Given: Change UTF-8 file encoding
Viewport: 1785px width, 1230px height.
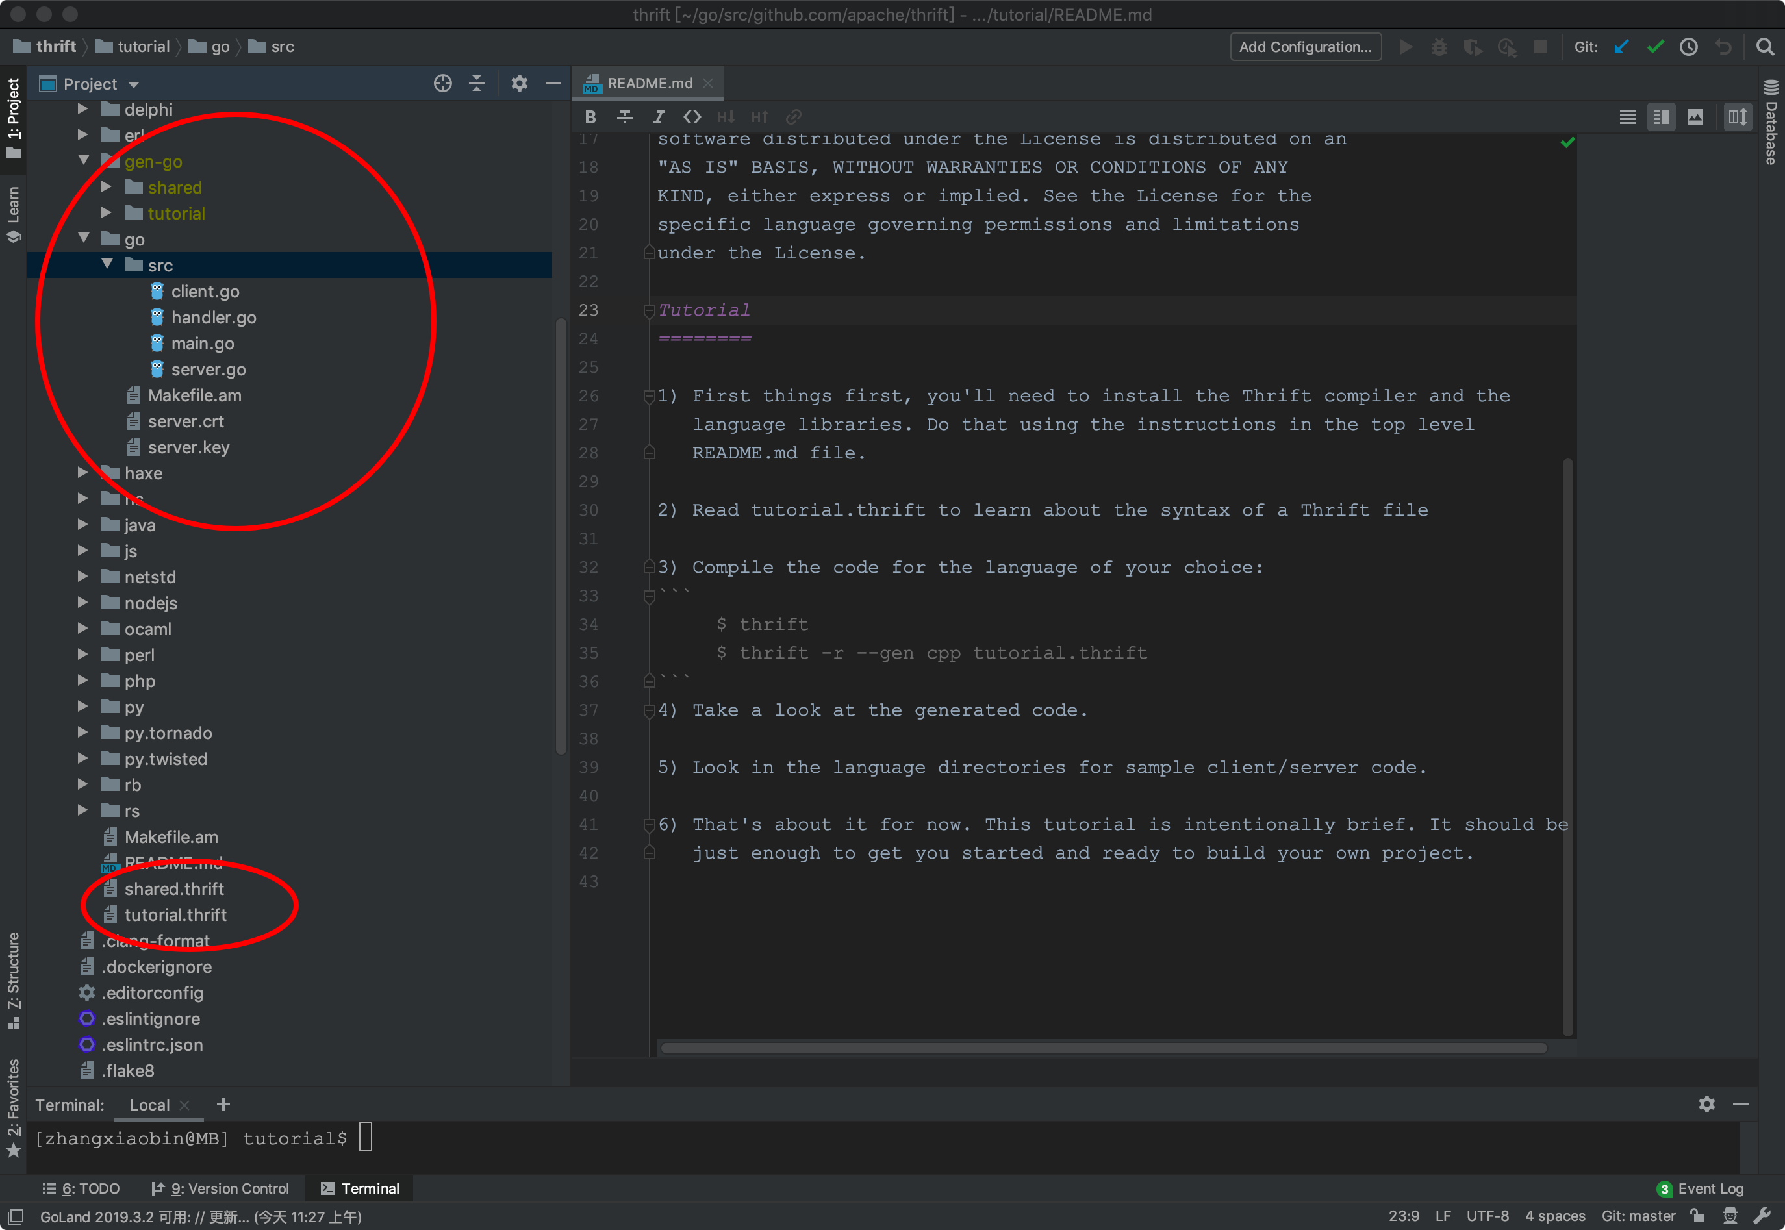Looking at the screenshot, I should click(1487, 1216).
